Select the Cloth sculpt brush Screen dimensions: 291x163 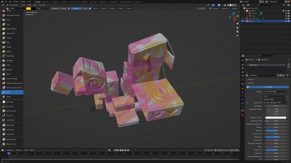(12, 65)
